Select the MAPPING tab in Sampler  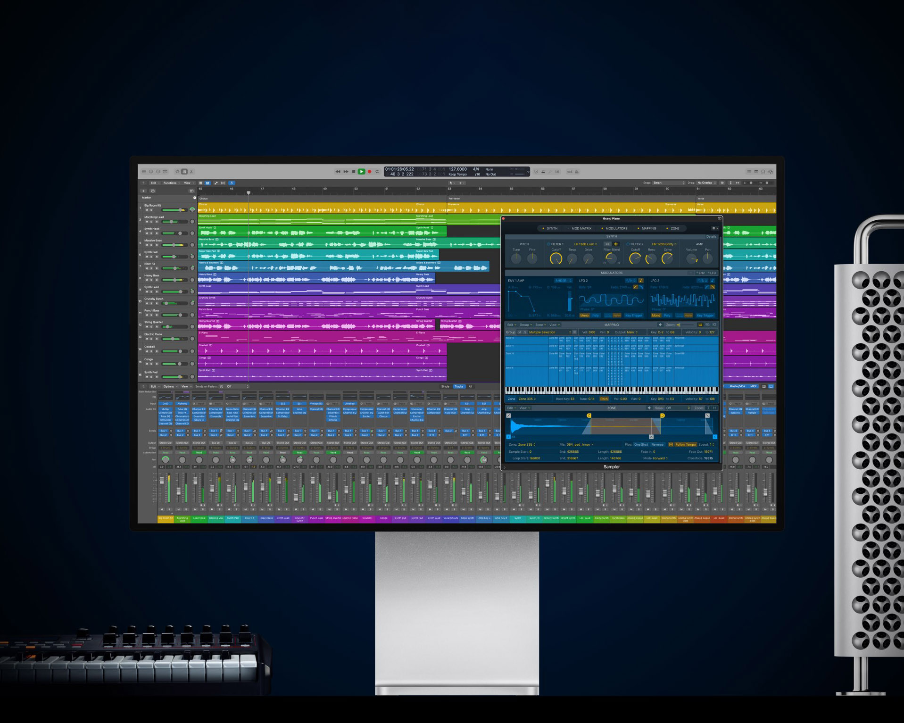648,228
